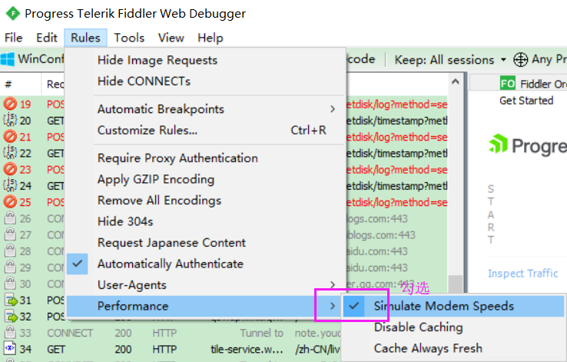
Task: Click the Progress logo in Get Started pane
Action: coord(527,145)
